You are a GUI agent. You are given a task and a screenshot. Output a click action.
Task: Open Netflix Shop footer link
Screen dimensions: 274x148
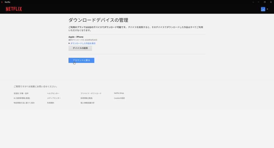pos(119,93)
